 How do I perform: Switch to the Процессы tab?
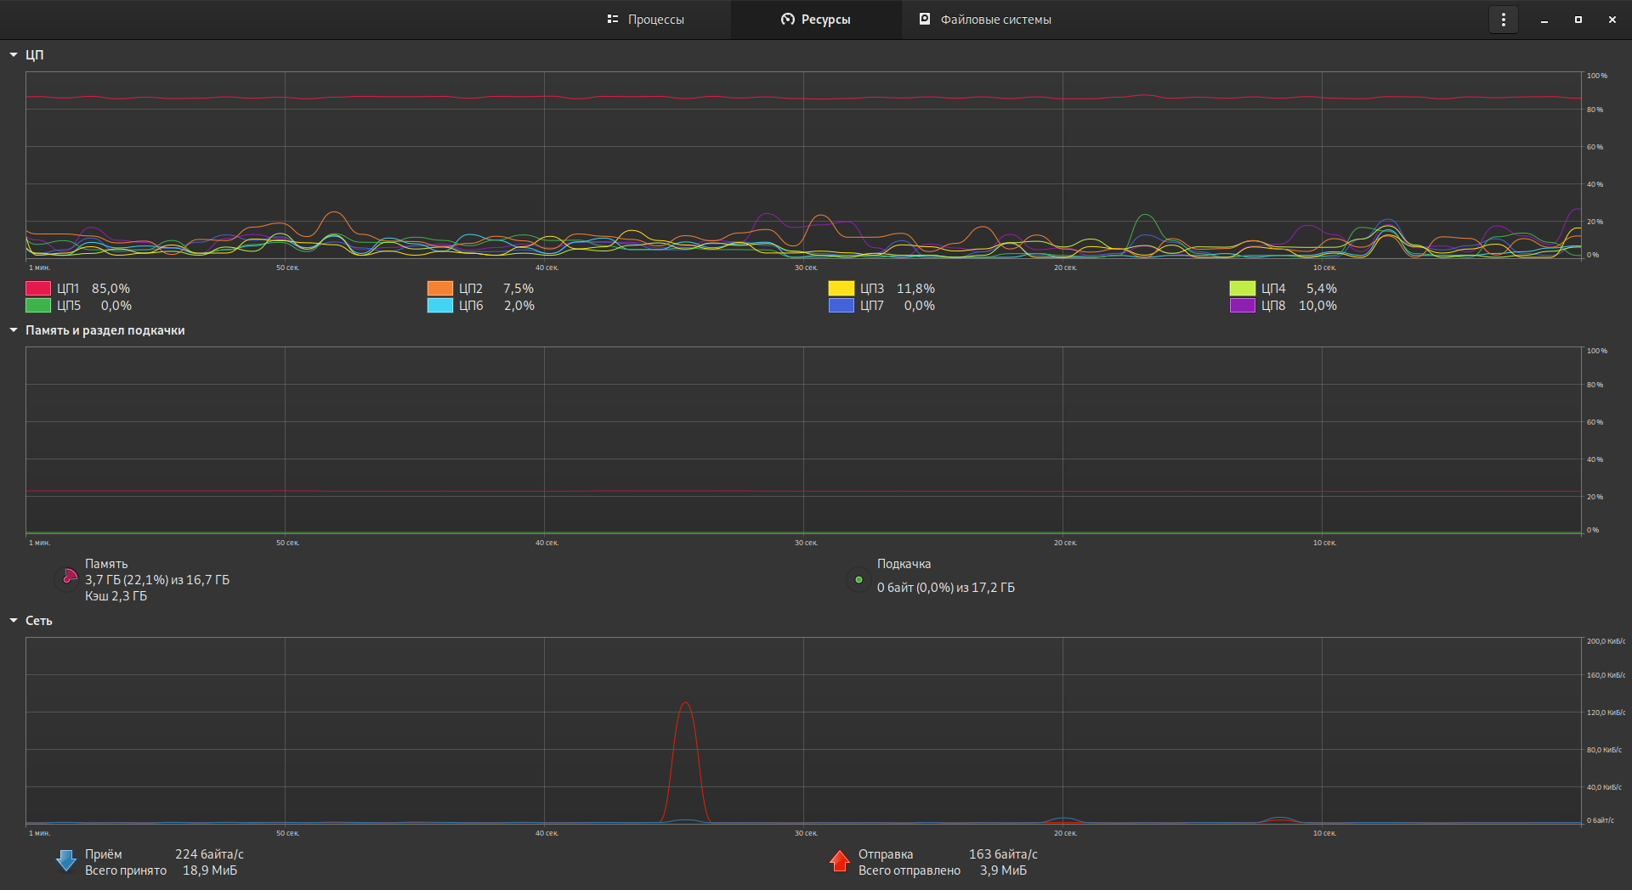click(x=646, y=20)
